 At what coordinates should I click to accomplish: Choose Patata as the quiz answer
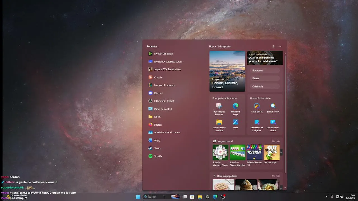265,78
